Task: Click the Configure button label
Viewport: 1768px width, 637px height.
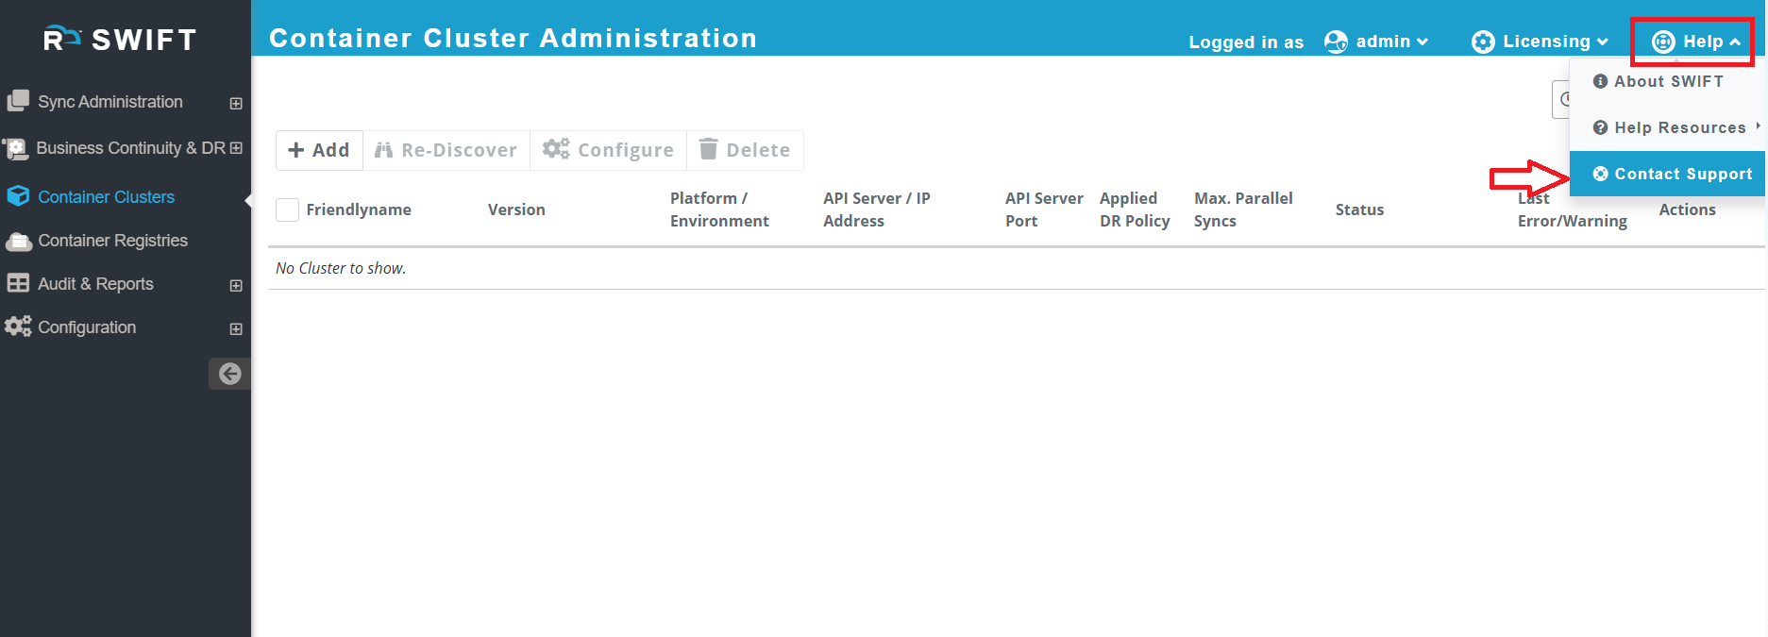Action: [625, 150]
